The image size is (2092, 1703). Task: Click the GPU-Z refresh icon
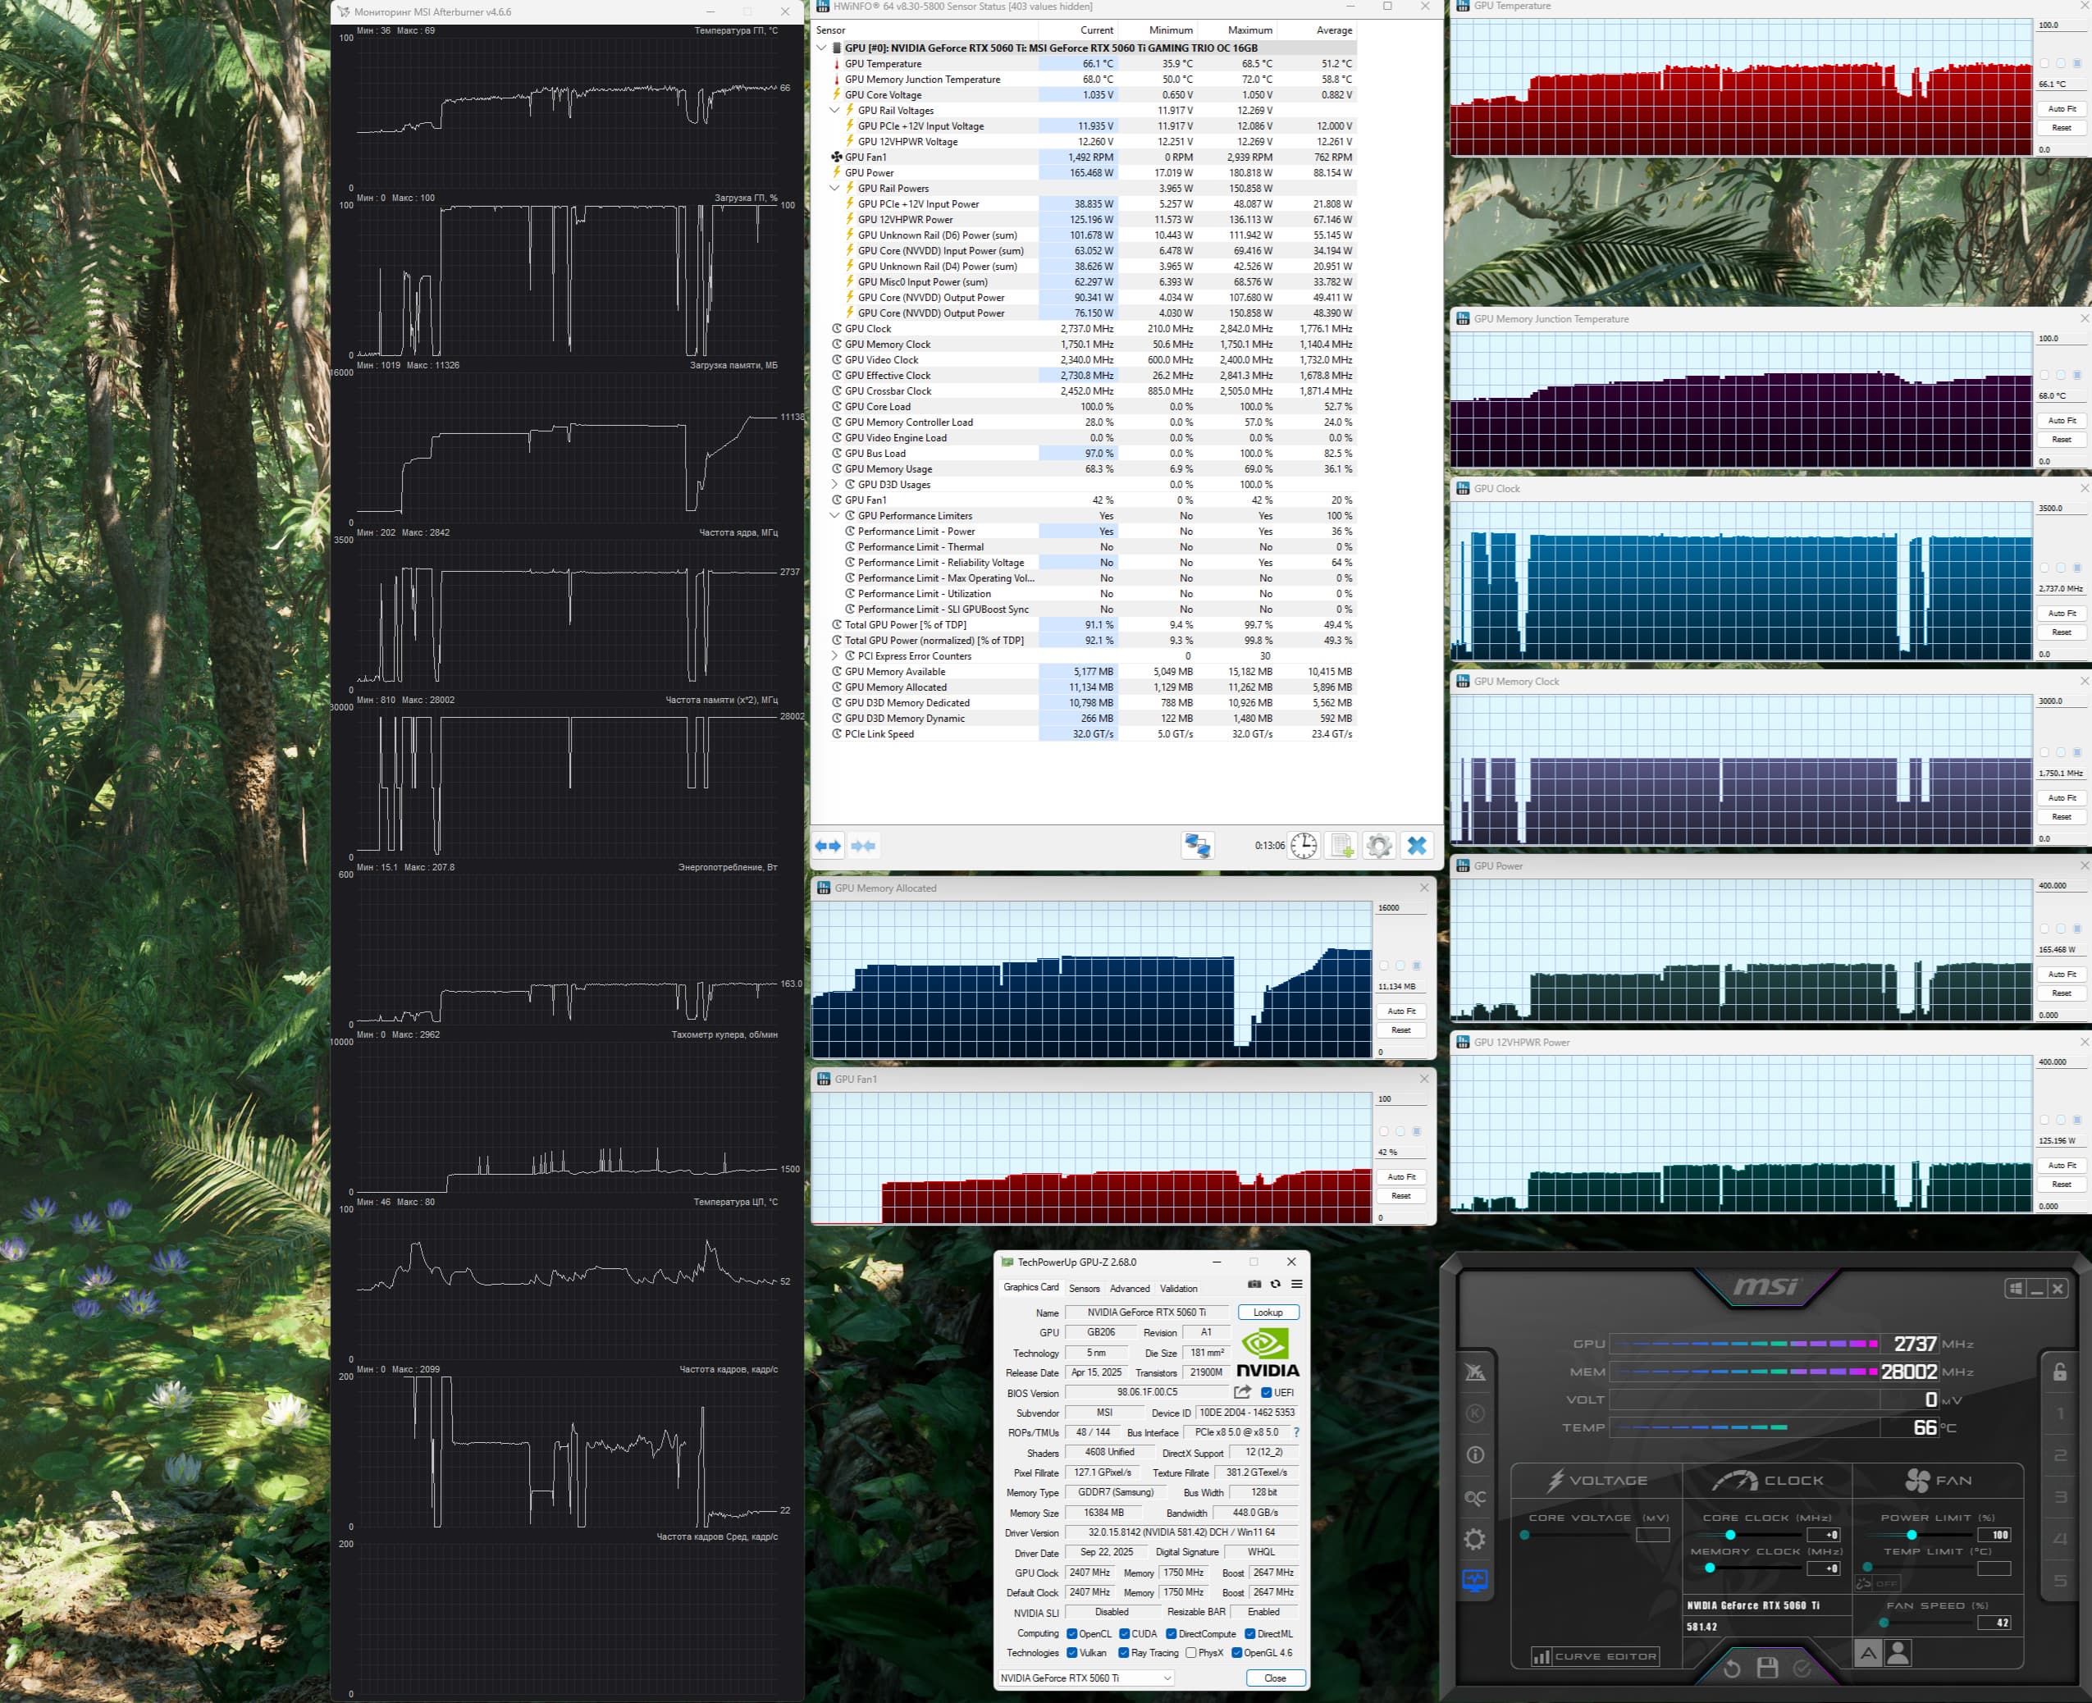pyautogui.click(x=1276, y=1284)
